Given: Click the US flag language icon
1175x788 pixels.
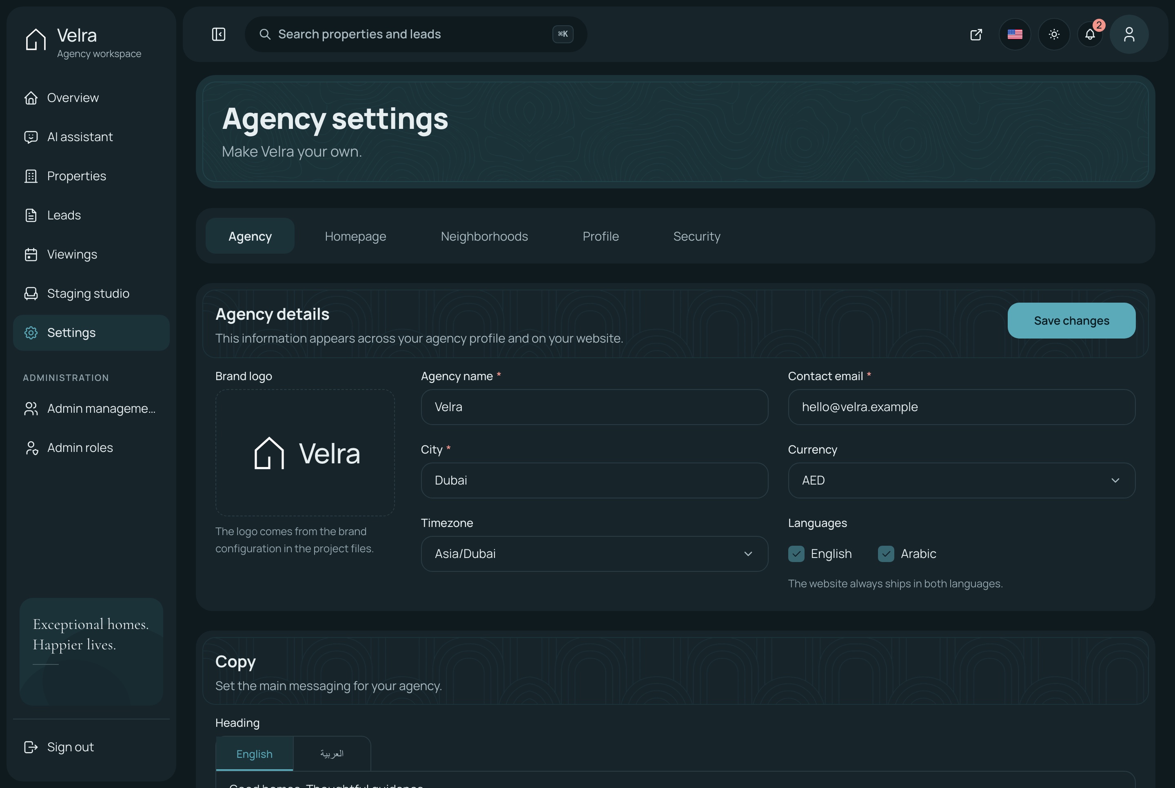Looking at the screenshot, I should pos(1015,34).
